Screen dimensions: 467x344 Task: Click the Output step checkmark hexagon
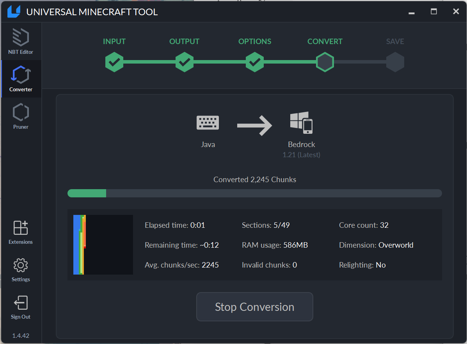pos(185,62)
